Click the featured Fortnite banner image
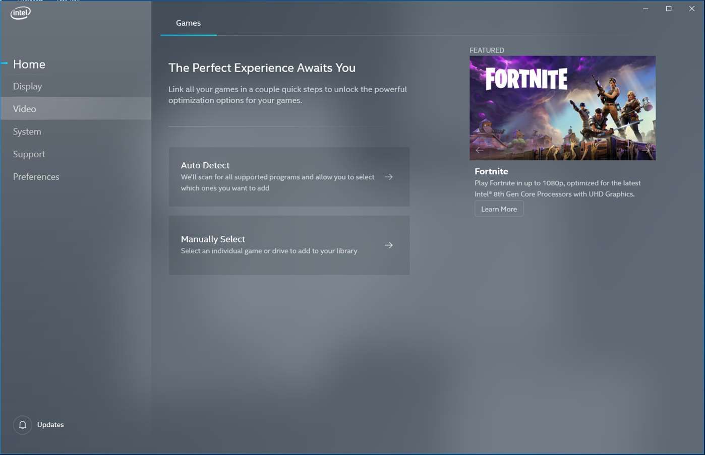Screen dimensions: 705x455 point(562,107)
